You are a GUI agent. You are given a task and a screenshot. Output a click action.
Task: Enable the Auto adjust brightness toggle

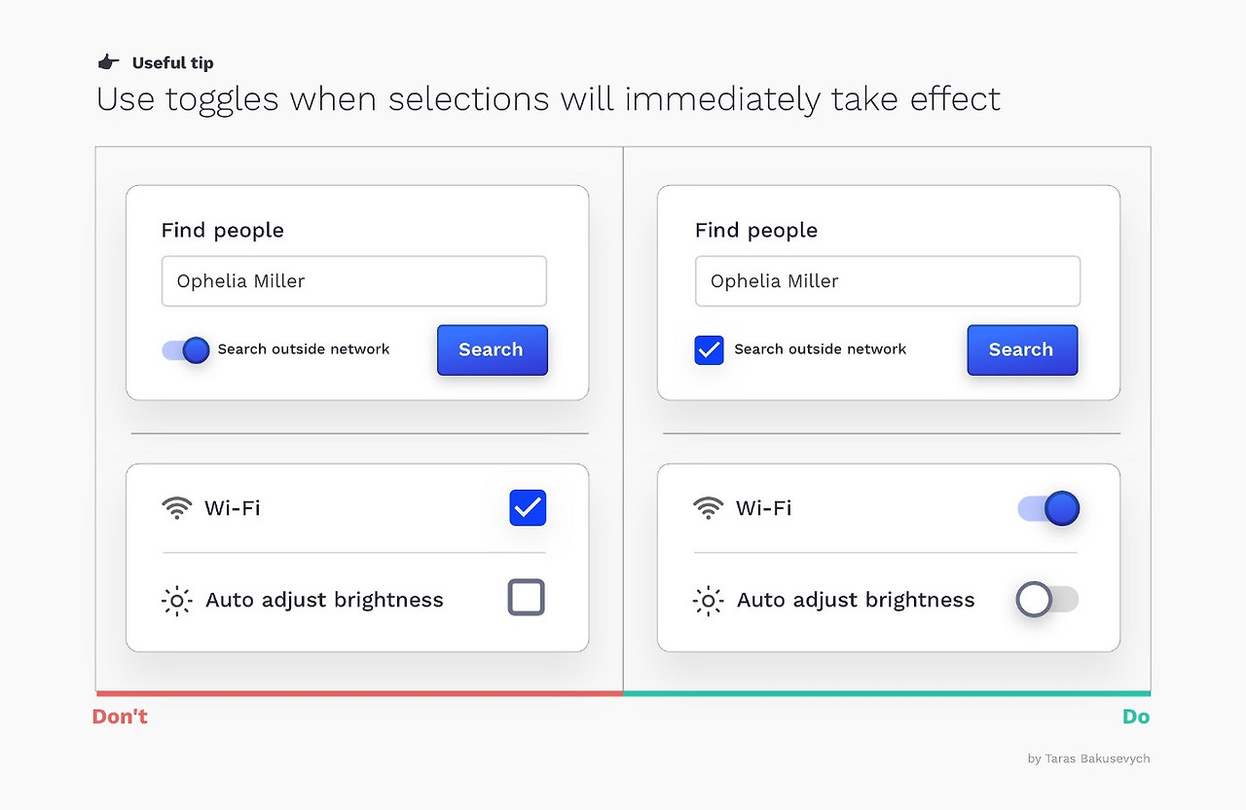[1046, 600]
